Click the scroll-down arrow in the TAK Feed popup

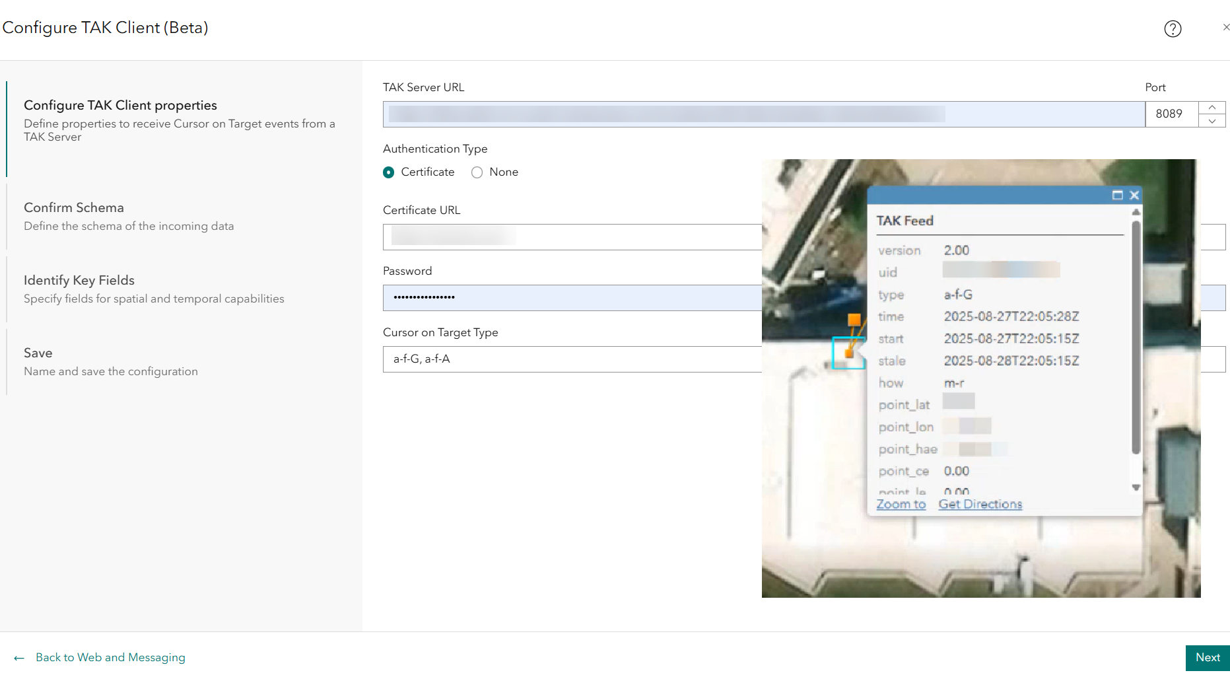tap(1136, 487)
